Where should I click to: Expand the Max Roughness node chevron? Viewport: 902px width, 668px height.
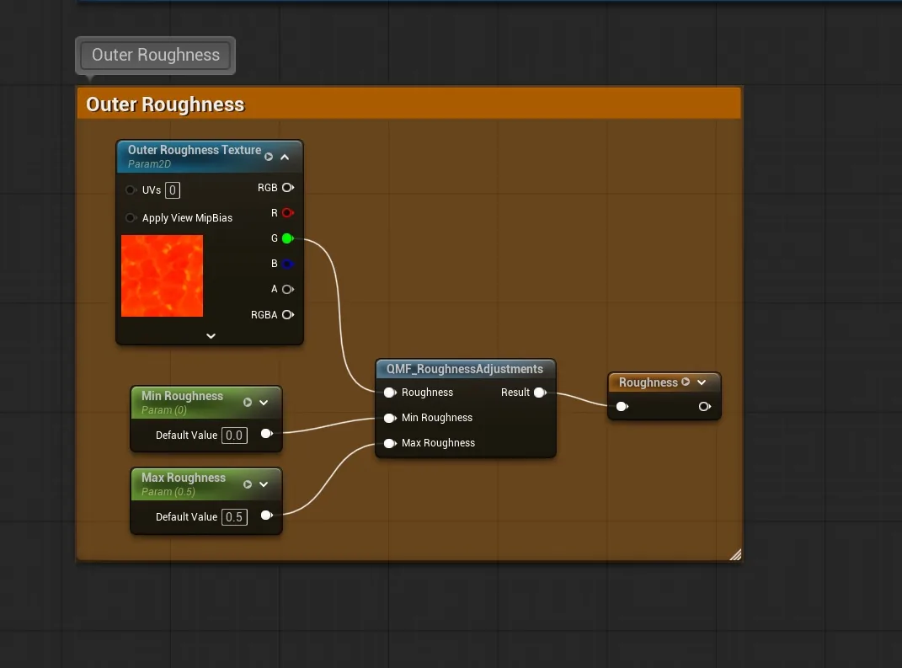coord(264,484)
